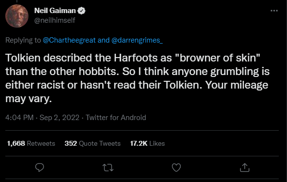
Task: View the 352 Quote Tweets list
Action: [92, 143]
